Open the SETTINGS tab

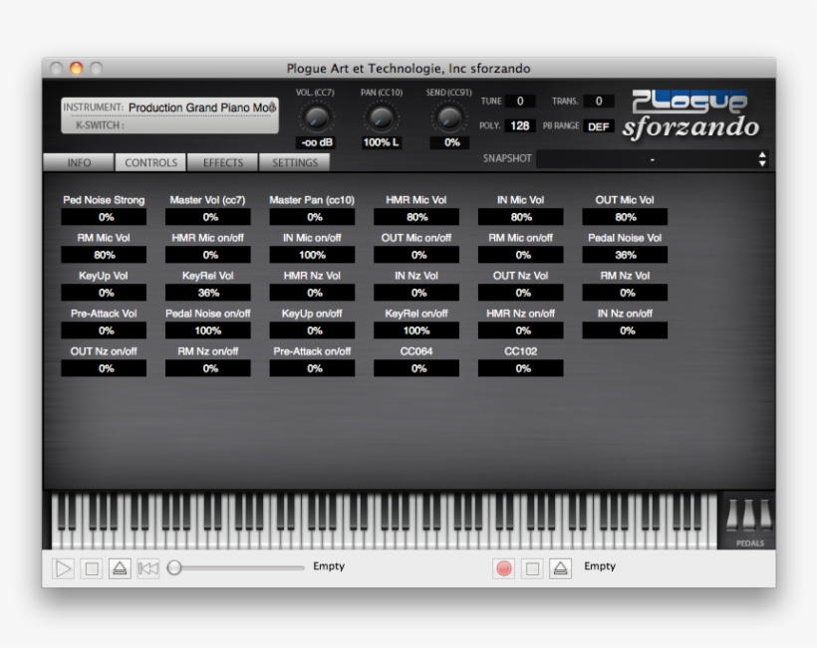click(294, 162)
